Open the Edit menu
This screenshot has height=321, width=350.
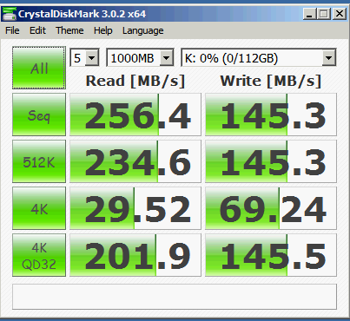pyautogui.click(x=37, y=30)
